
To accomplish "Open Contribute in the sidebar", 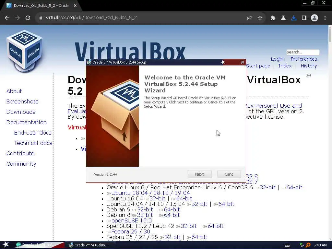I will click(20, 153).
